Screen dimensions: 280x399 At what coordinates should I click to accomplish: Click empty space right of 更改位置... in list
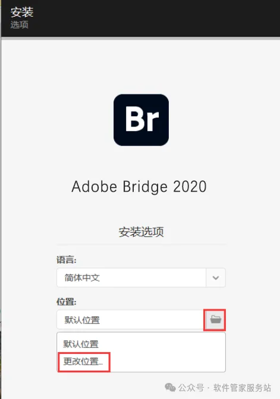pos(167,362)
